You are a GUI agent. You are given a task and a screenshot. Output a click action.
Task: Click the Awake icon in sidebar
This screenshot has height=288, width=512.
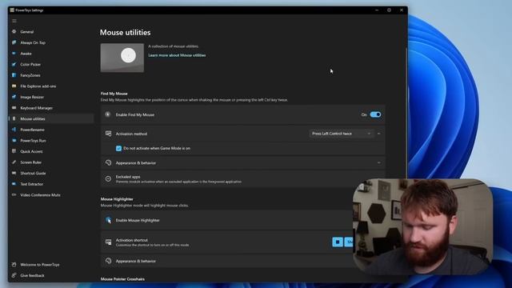pyautogui.click(x=14, y=54)
